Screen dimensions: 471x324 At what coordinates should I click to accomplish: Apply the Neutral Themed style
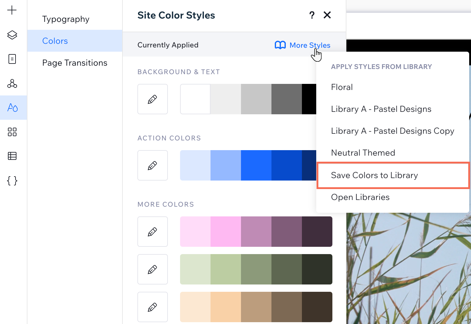pos(363,153)
